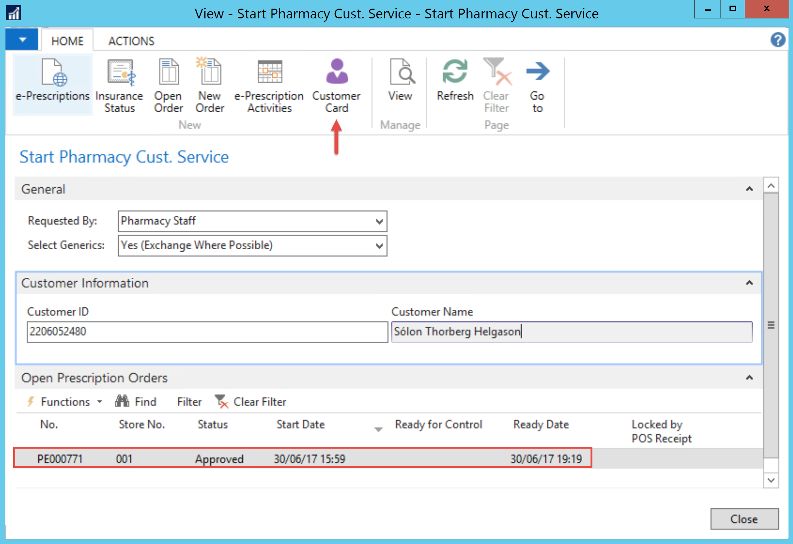Viewport: 793px width, 544px height.
Task: Open Order icon in ribbon
Action: coord(169,72)
